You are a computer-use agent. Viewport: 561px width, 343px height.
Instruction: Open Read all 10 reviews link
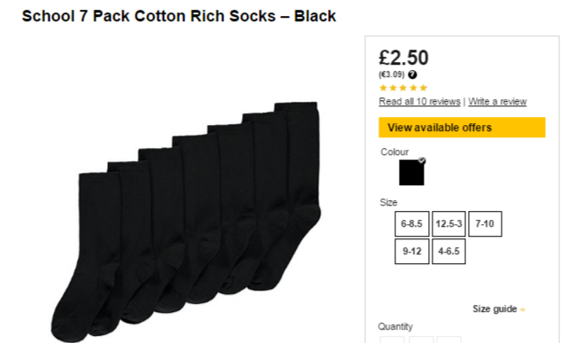pyautogui.click(x=420, y=102)
